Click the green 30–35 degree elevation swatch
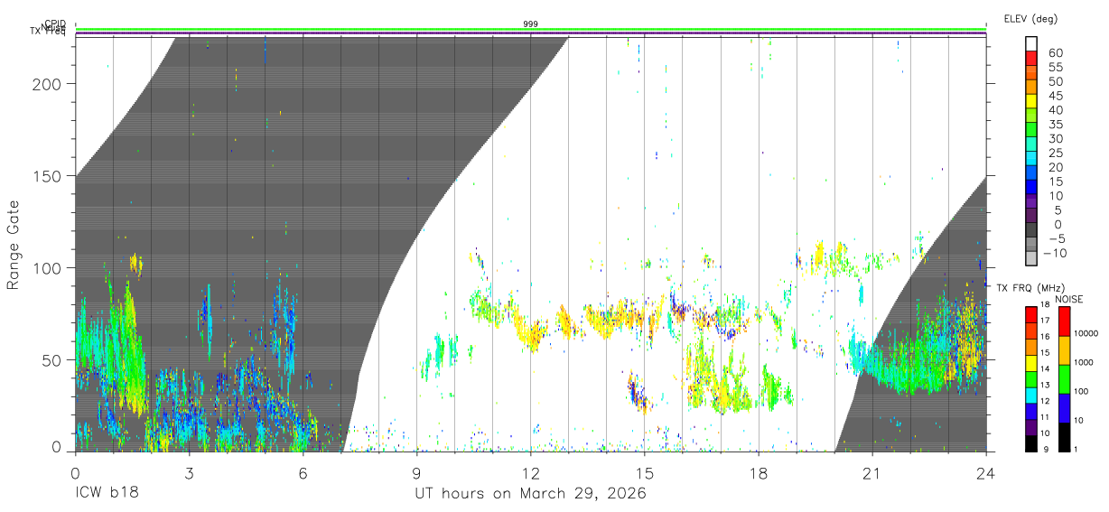The height and width of the screenshot is (512, 1109). pyautogui.click(x=1031, y=130)
